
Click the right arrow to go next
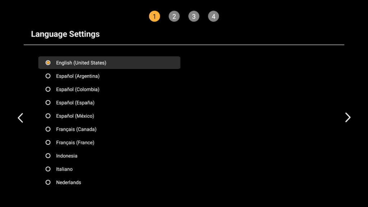348,118
